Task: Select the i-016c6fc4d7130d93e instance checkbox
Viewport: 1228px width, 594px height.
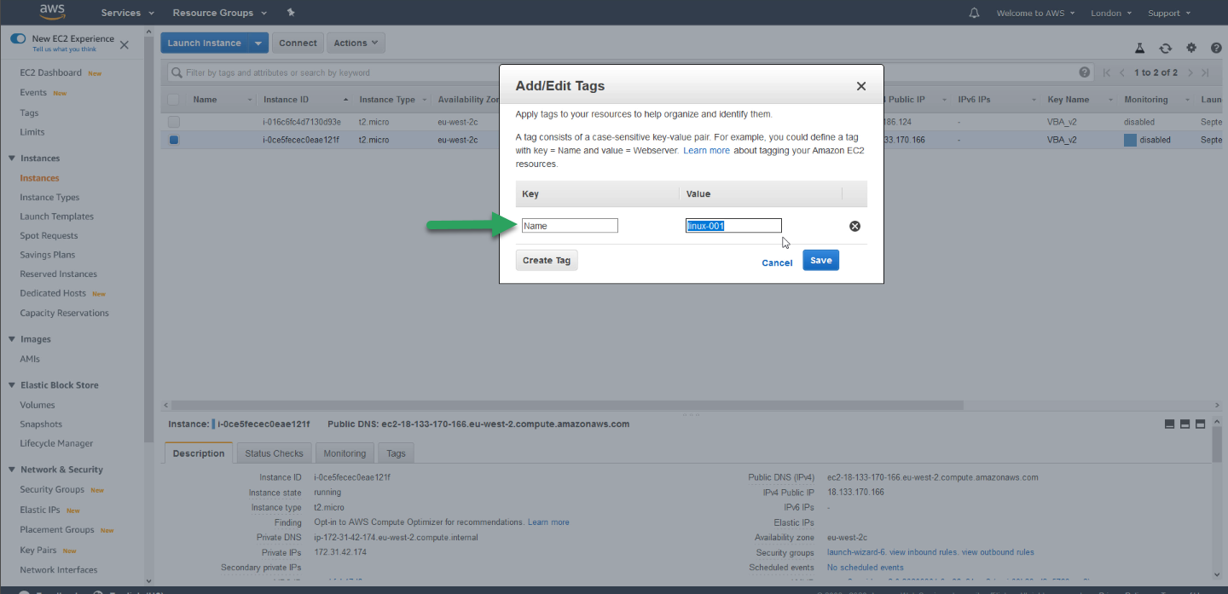Action: point(174,122)
